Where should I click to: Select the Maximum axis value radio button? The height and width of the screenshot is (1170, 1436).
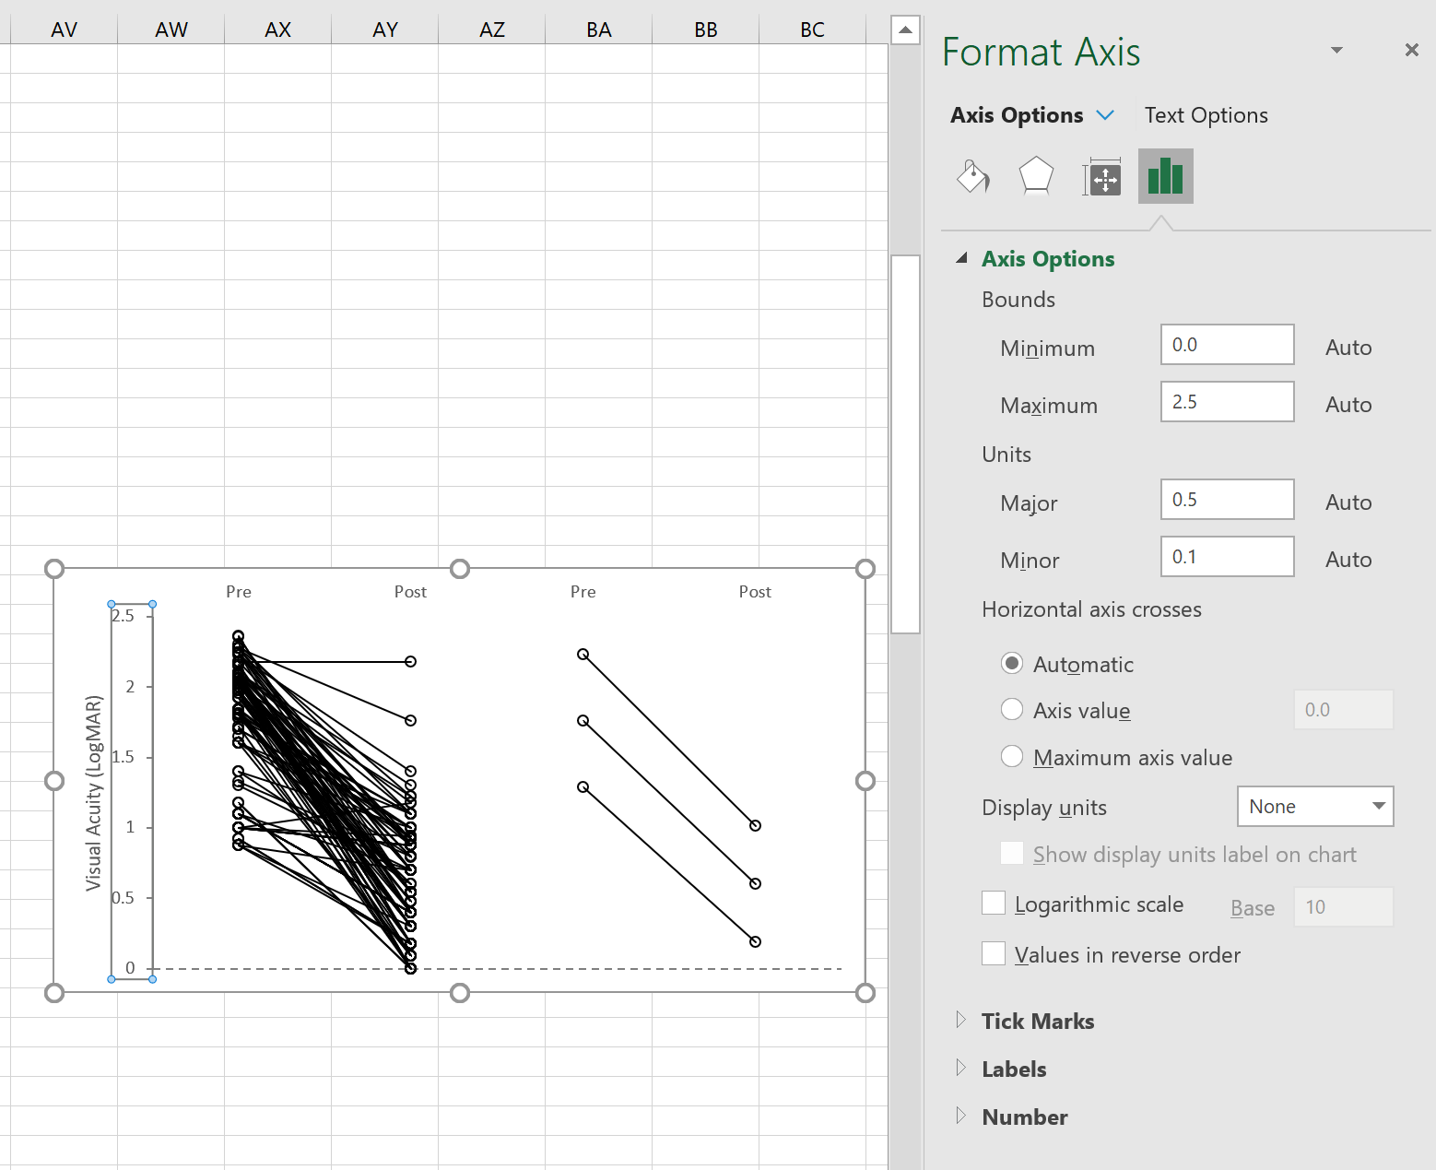(1011, 756)
